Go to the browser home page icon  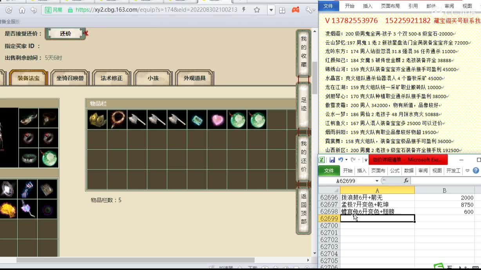[x=22, y=10]
